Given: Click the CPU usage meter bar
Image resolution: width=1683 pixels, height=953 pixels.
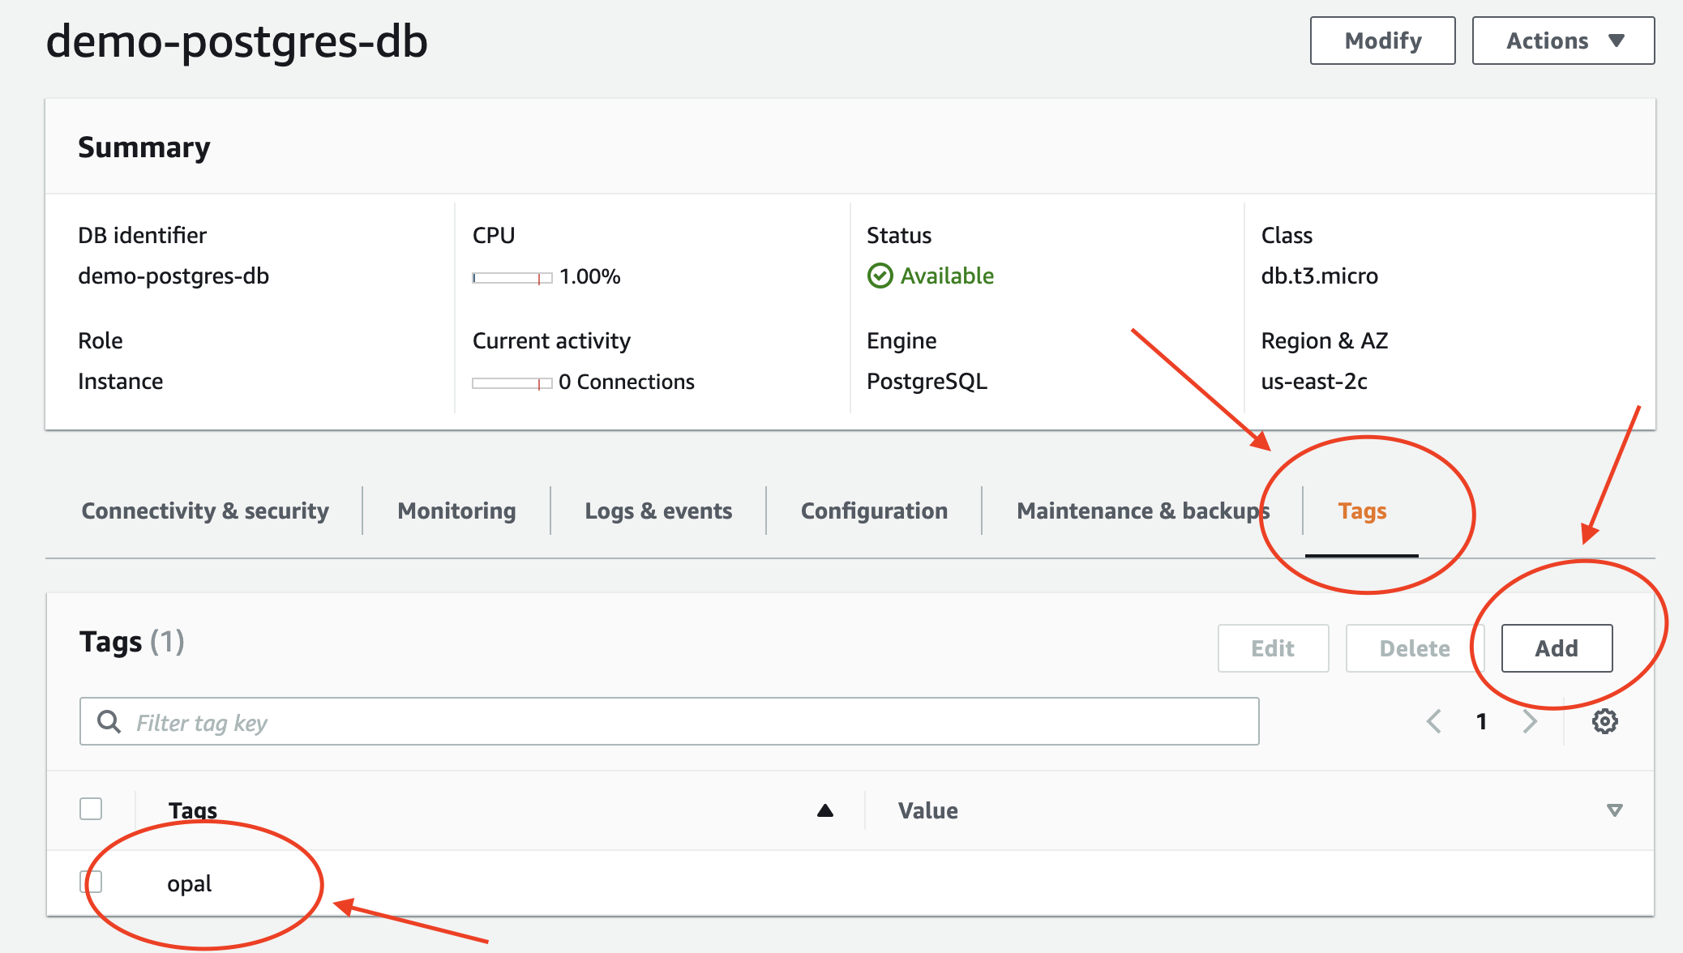Looking at the screenshot, I should [512, 278].
